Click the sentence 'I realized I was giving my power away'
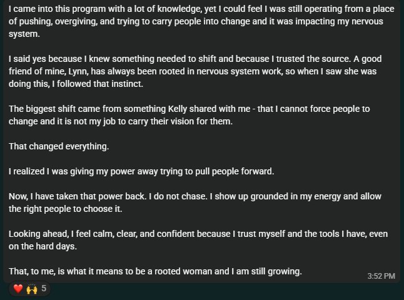This screenshot has width=404, height=300. [141, 171]
